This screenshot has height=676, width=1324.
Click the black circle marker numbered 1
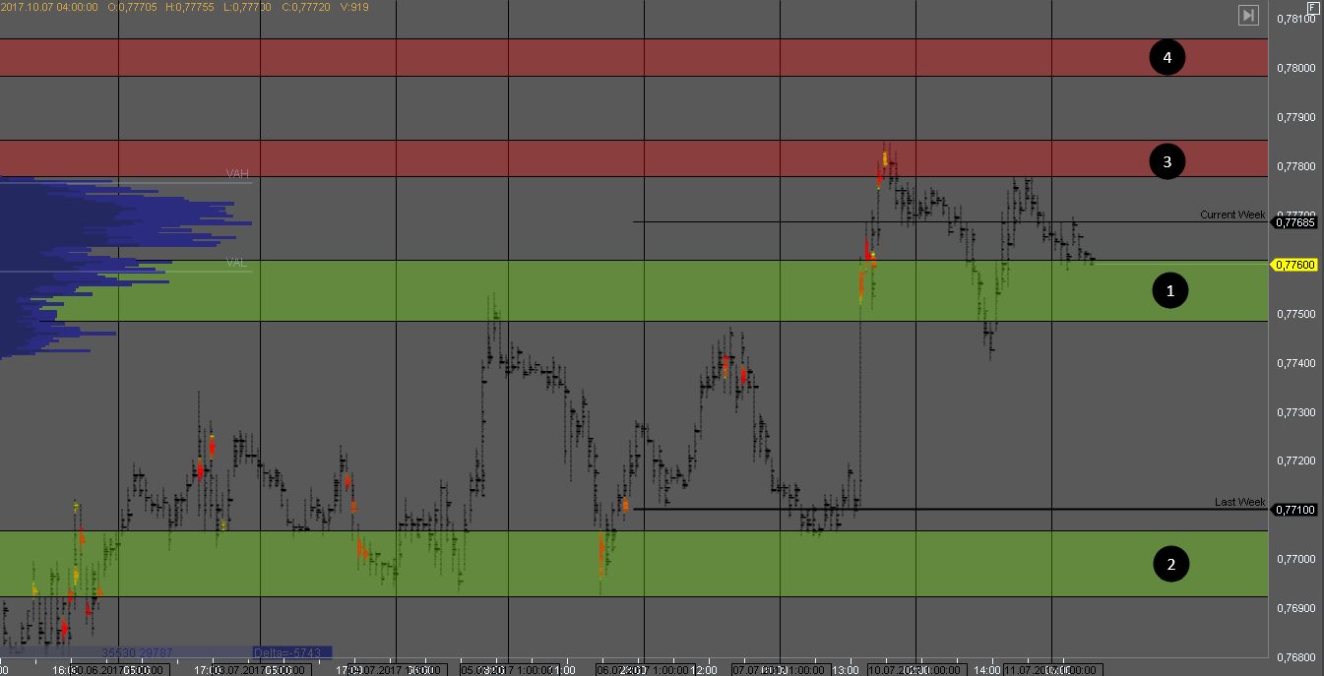point(1170,291)
